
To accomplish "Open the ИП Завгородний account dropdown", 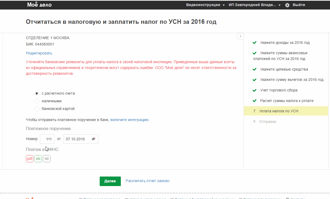I will pyautogui.click(x=254, y=5).
